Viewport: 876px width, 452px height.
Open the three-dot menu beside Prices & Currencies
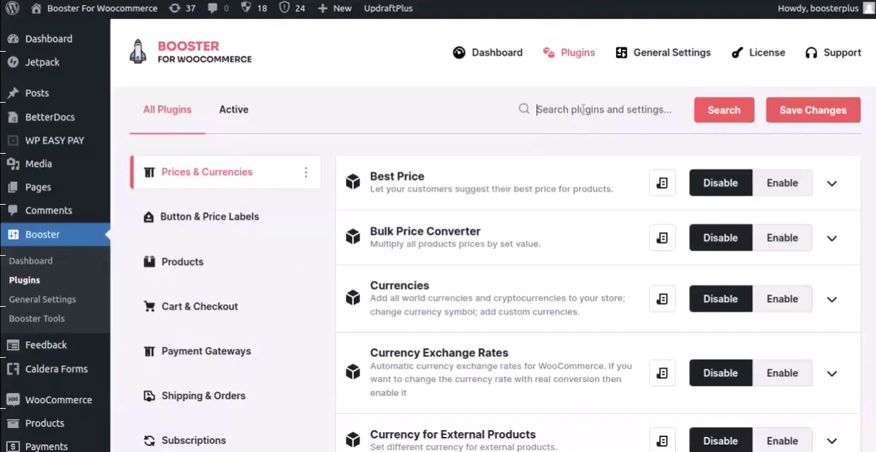305,172
